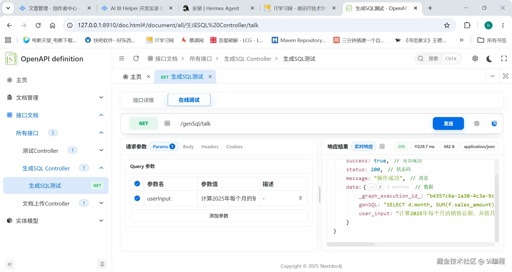
Task: Click the userInput parameter value field
Action: coord(228,198)
